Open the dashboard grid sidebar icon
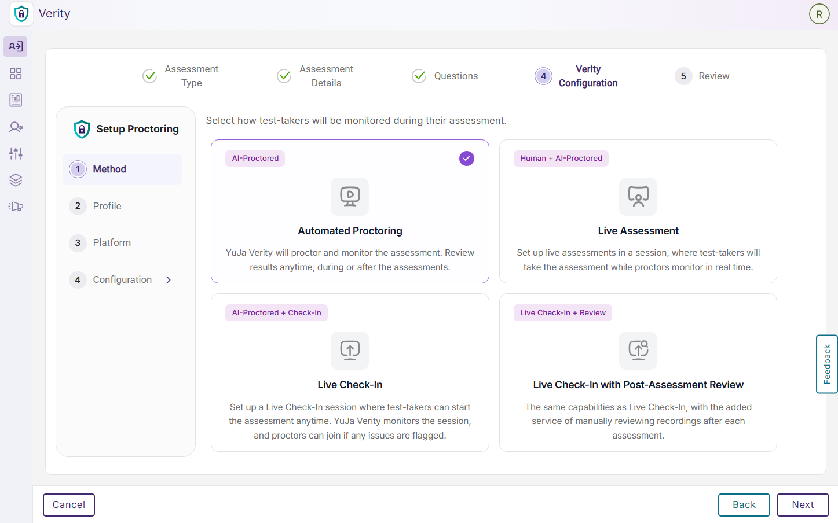This screenshot has height=523, width=838. [16, 73]
